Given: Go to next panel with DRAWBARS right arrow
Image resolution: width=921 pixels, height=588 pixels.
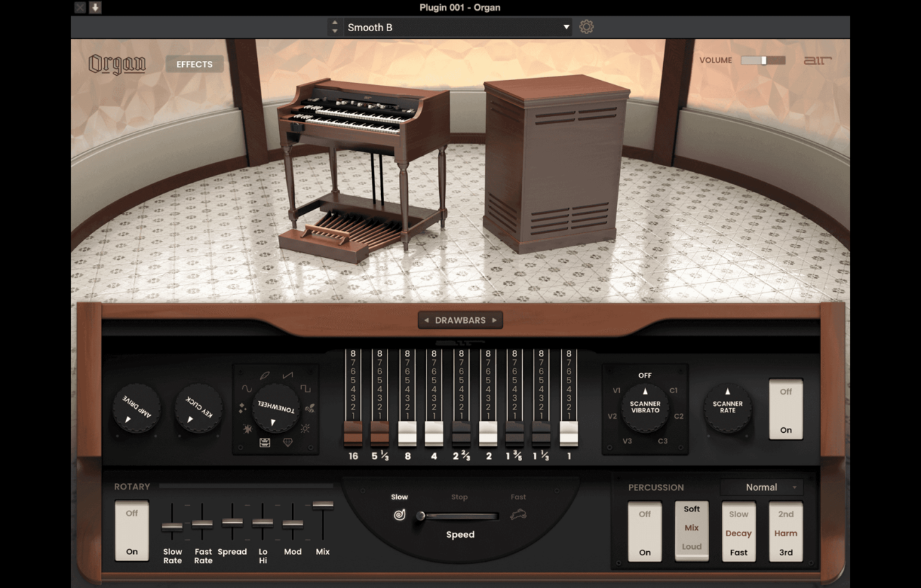Looking at the screenshot, I should coord(495,320).
